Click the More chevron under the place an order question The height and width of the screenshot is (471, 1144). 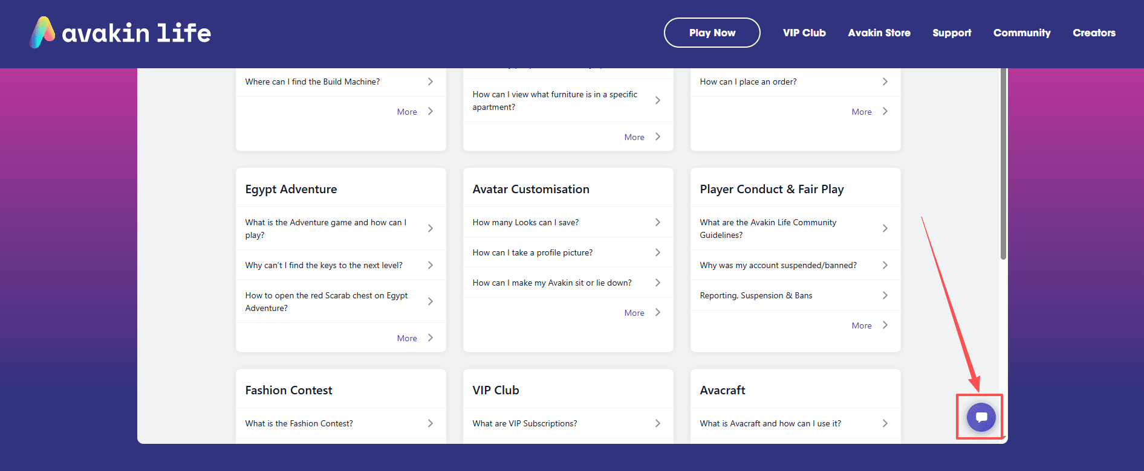coord(885,111)
